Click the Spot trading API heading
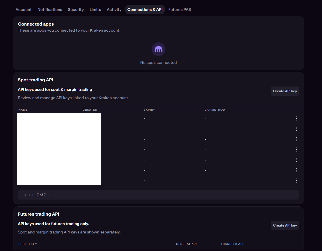Viewport: 322px width, 251px height. point(35,80)
